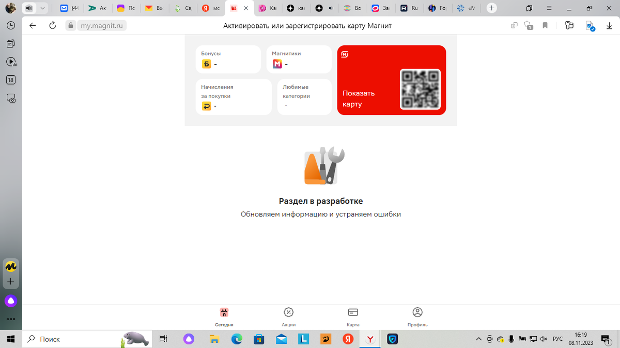
Task: Expand hidden system tray icons chevron
Action: (479, 339)
